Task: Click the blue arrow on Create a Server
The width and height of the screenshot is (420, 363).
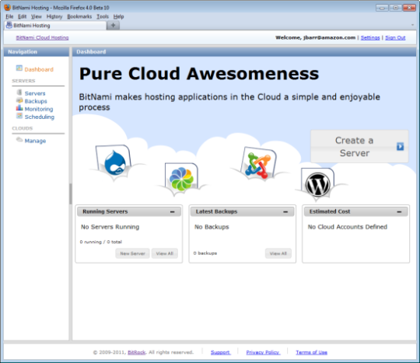Action: (400, 146)
